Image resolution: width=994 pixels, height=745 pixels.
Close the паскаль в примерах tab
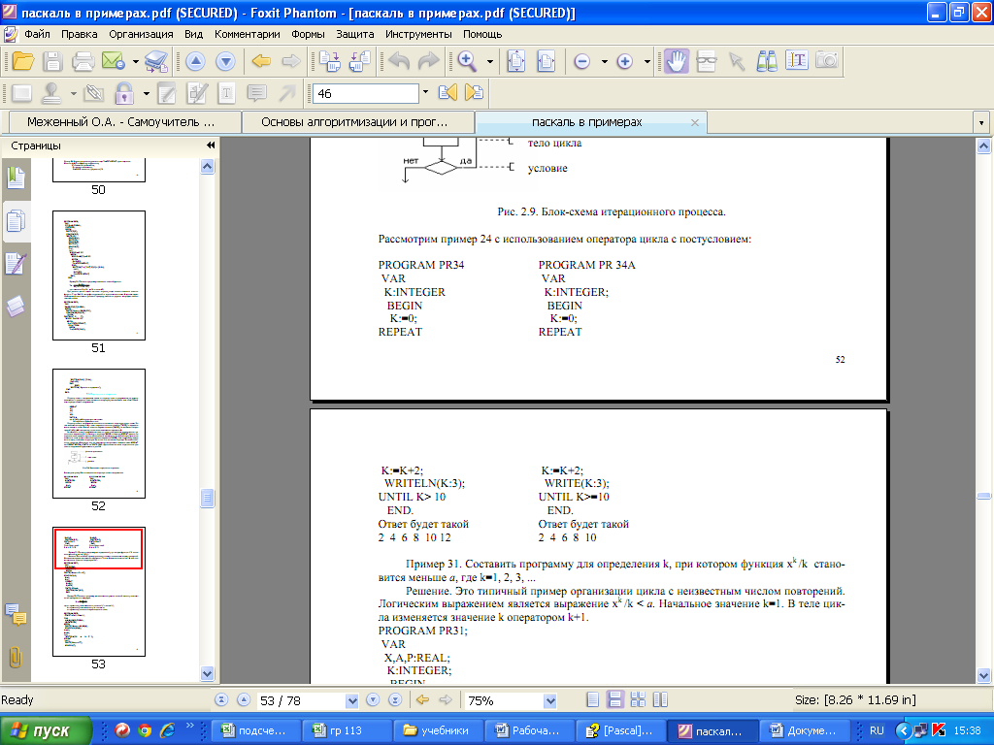coord(695,122)
